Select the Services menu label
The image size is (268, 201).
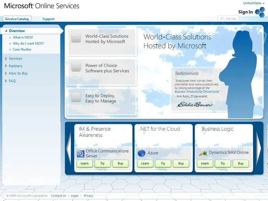[x=15, y=58]
